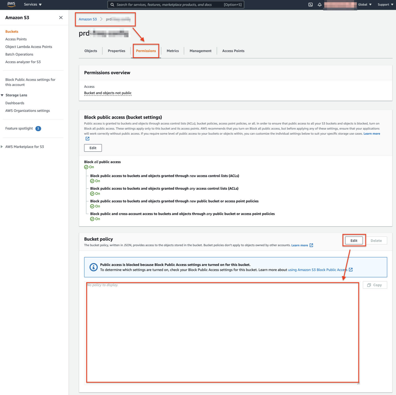The width and height of the screenshot is (396, 395).
Task: Open Buckets in the sidebar
Action: pyautogui.click(x=12, y=32)
